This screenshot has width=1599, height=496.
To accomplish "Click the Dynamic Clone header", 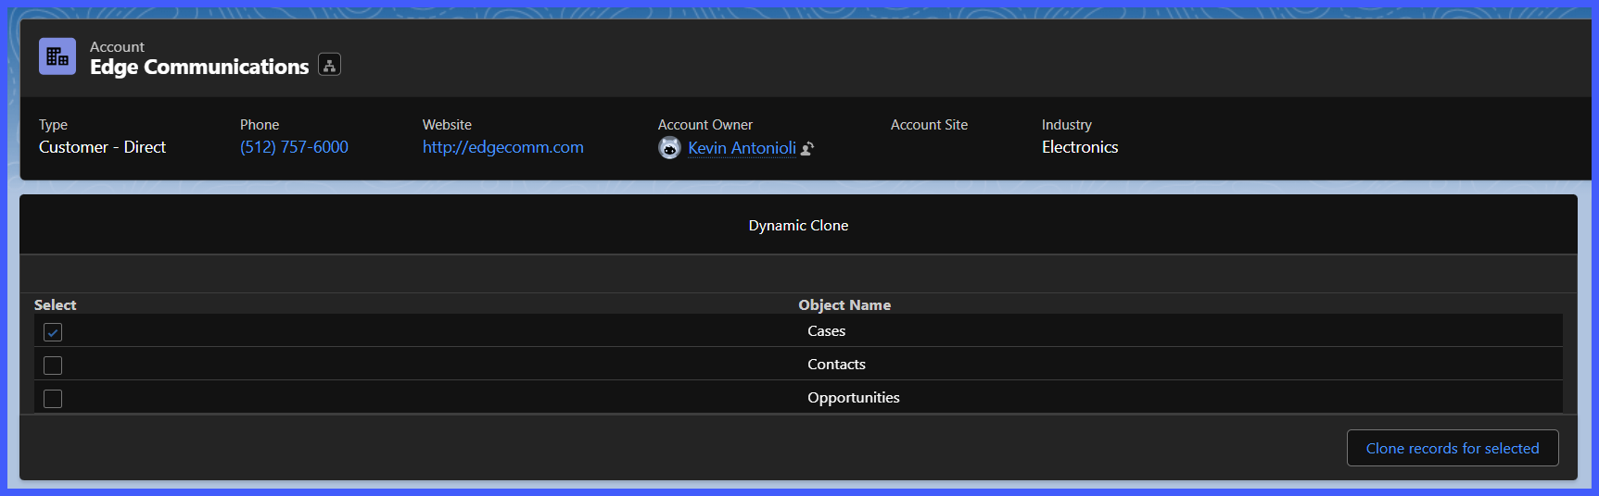I will tap(798, 225).
